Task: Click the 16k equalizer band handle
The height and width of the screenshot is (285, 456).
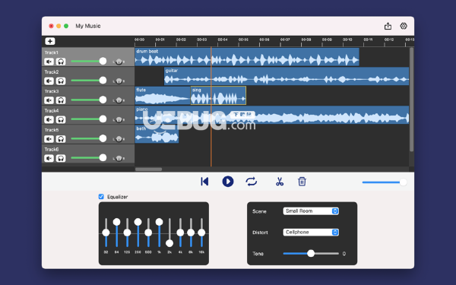Action: (x=201, y=233)
